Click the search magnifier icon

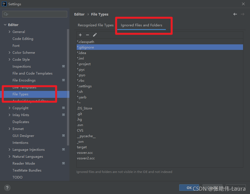pos(6,14)
